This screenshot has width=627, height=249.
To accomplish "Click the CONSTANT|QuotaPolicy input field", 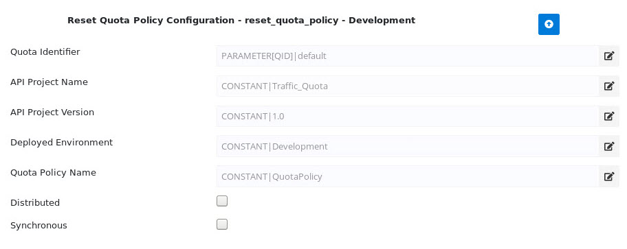I will (408, 176).
